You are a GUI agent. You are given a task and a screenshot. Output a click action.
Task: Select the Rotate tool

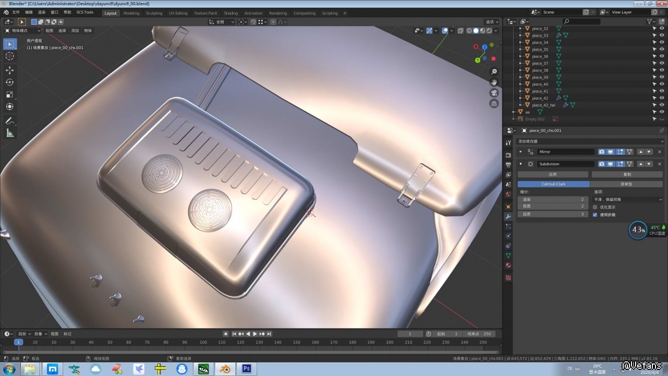click(9, 82)
